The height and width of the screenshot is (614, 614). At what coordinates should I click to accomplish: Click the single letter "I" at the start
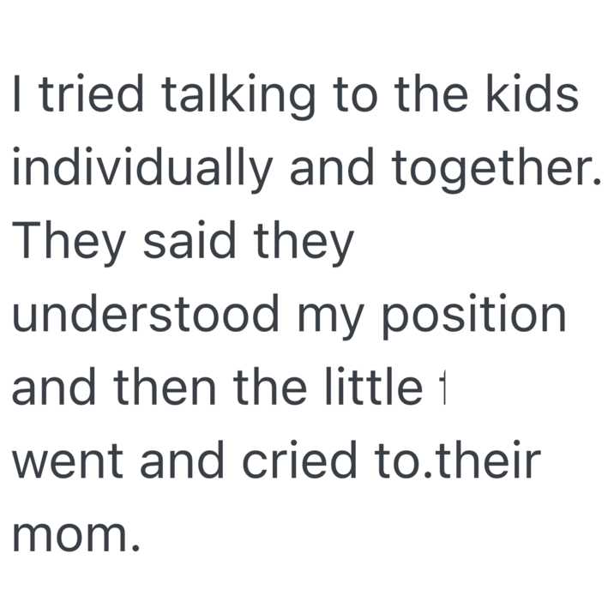tap(16, 95)
